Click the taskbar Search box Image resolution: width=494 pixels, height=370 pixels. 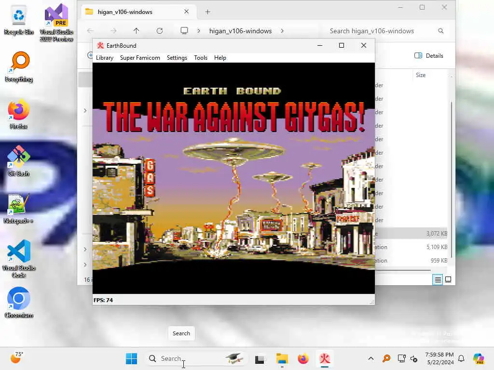(196, 358)
